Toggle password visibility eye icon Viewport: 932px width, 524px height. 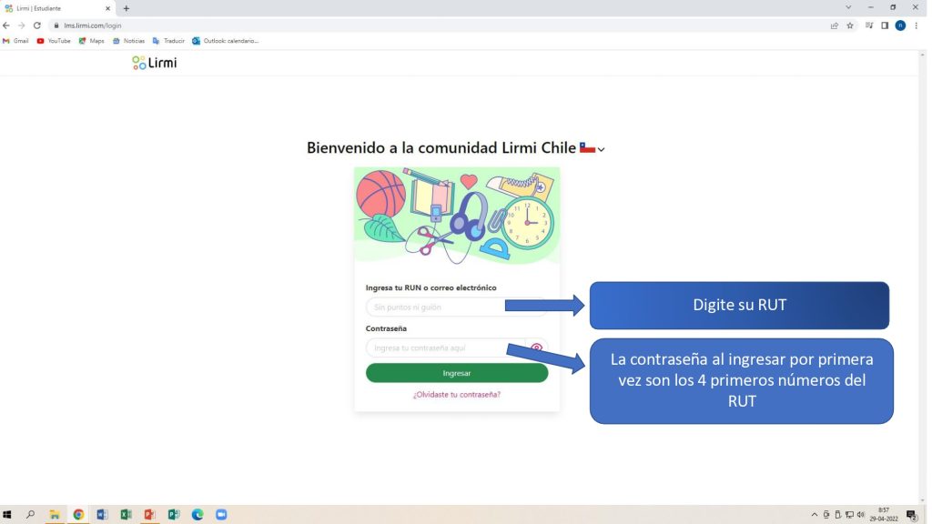click(x=537, y=348)
